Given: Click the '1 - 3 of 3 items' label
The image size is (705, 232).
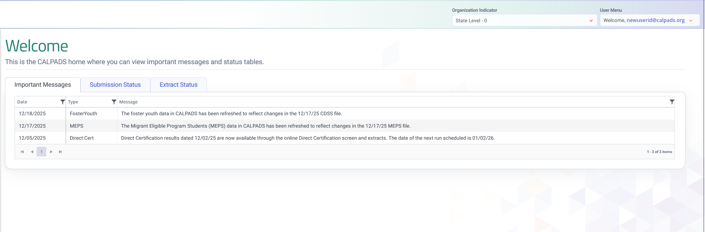Looking at the screenshot, I should click(659, 152).
